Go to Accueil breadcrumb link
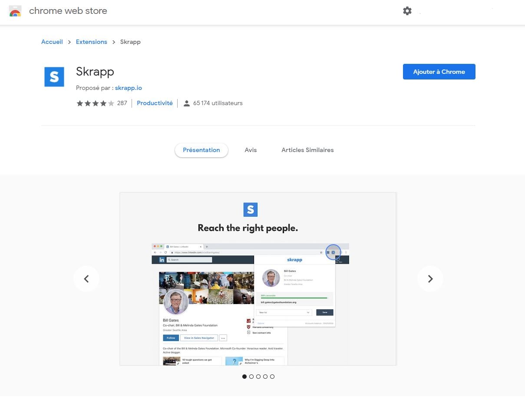525x397 pixels. coord(52,42)
